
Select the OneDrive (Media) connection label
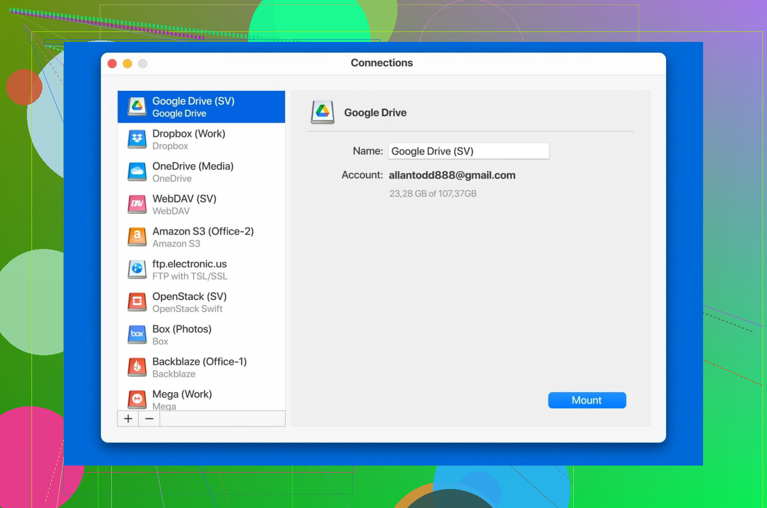point(193,166)
